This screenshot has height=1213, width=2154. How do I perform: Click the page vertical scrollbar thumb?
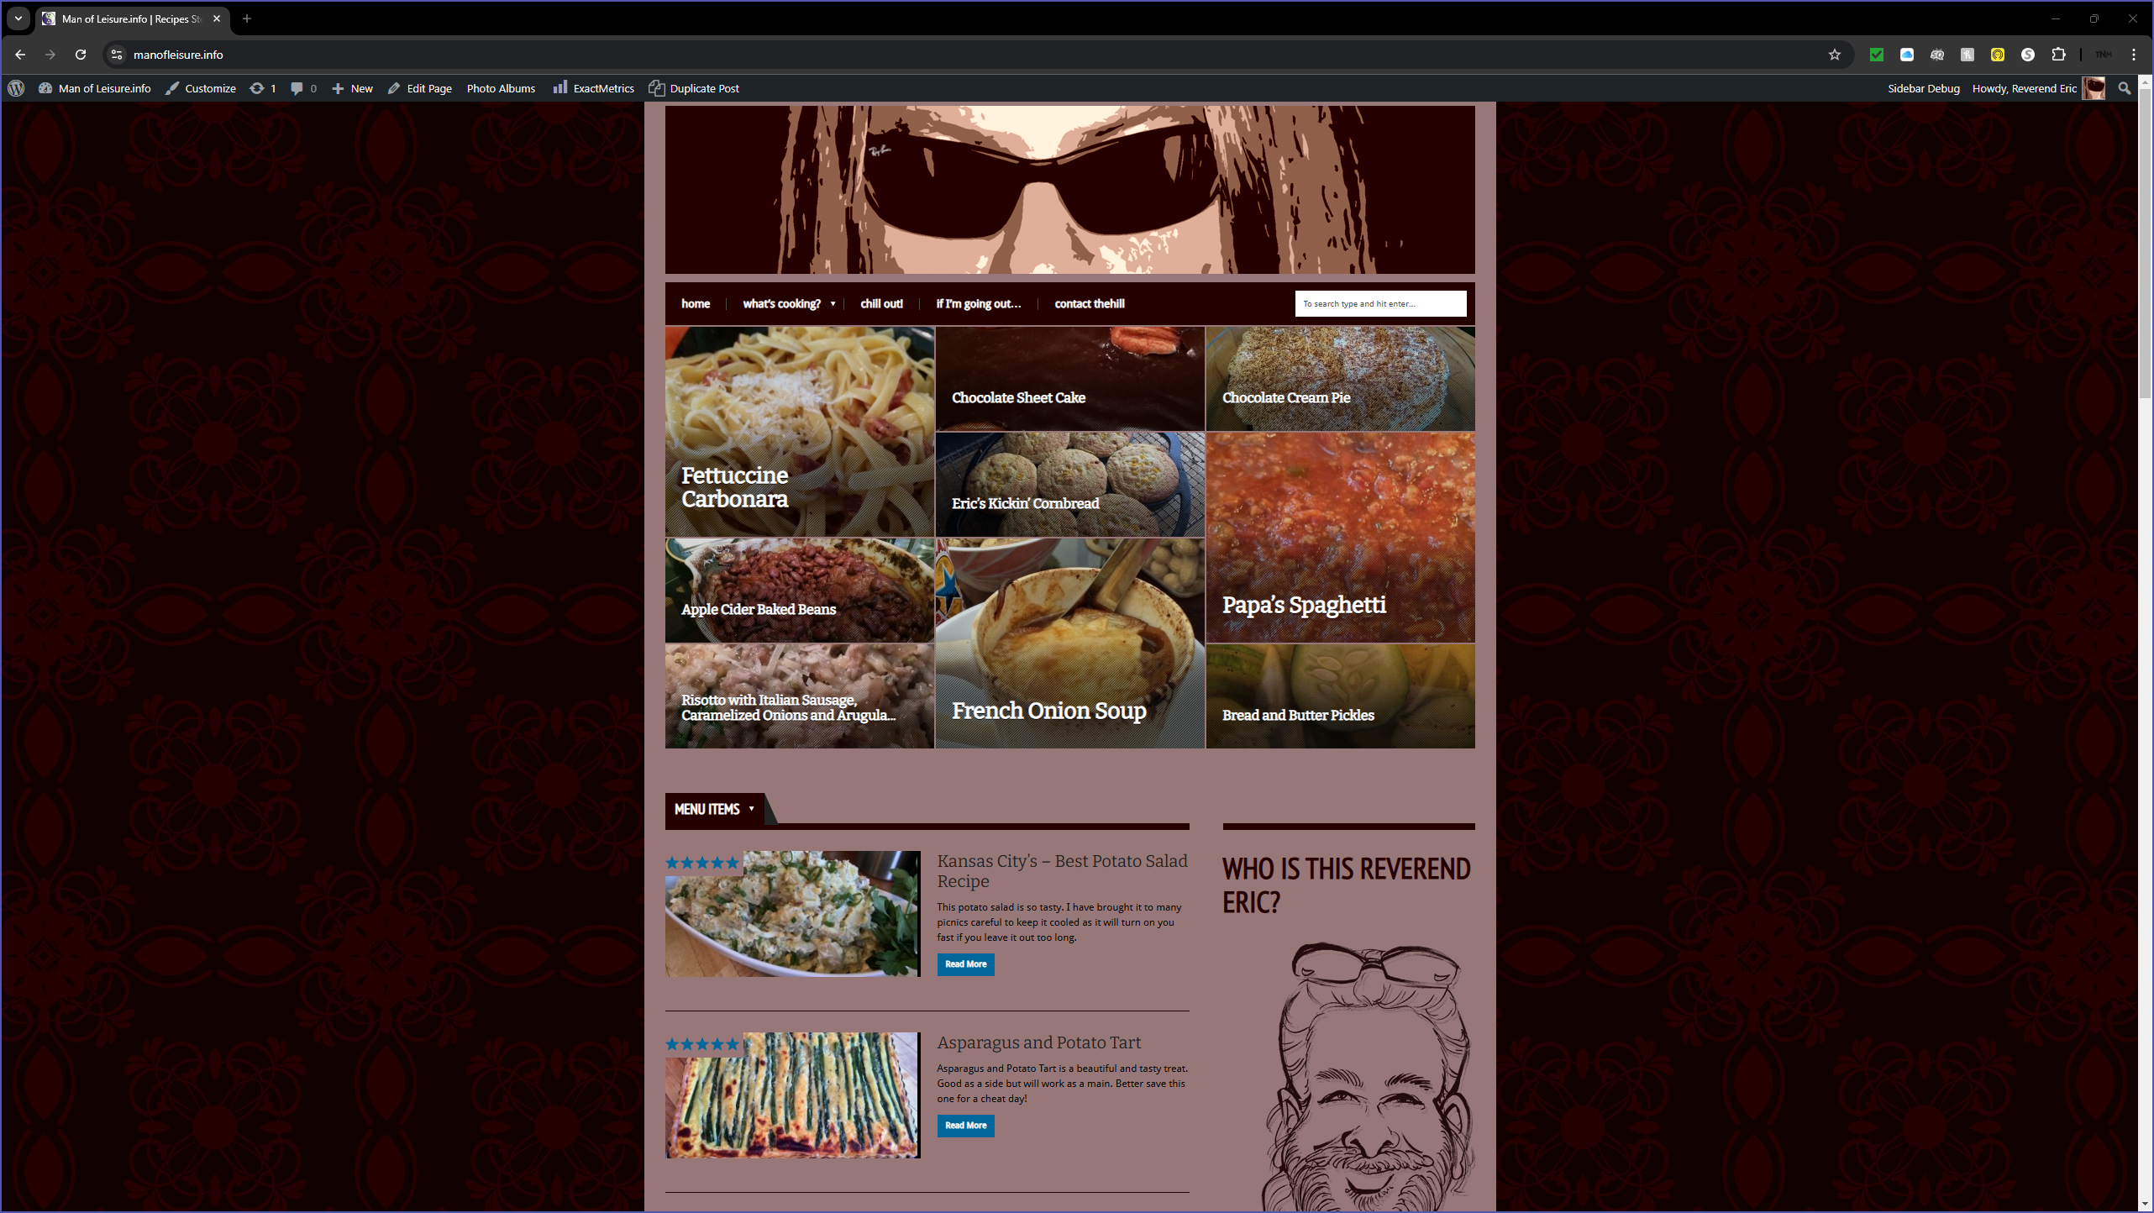(2145, 244)
